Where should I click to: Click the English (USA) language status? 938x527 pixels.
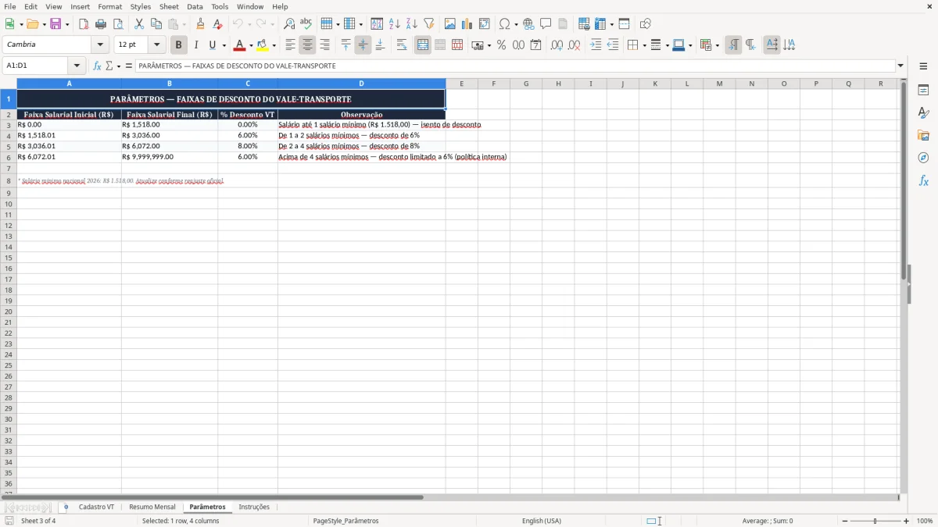point(542,521)
